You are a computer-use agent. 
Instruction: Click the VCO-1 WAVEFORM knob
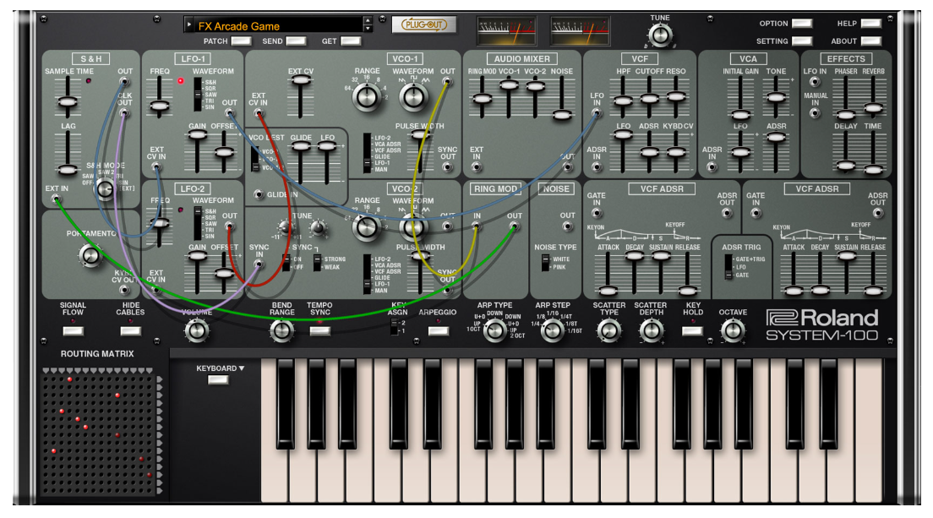413,96
